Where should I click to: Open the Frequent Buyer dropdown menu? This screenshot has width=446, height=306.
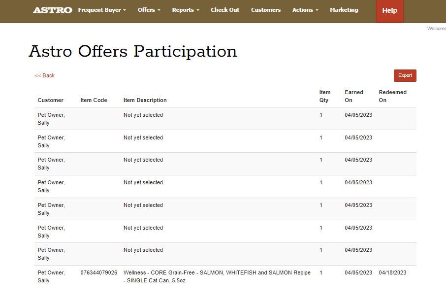(102, 10)
